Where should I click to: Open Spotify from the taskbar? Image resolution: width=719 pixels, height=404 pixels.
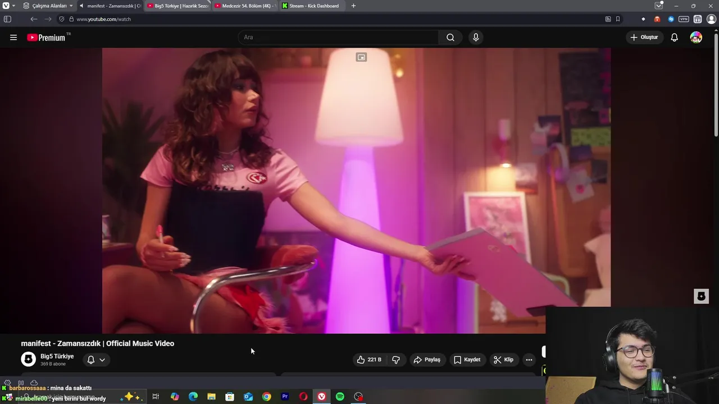[x=340, y=397]
